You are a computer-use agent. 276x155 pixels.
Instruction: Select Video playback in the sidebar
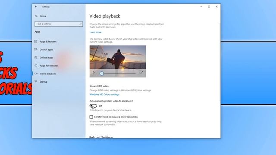48,74
